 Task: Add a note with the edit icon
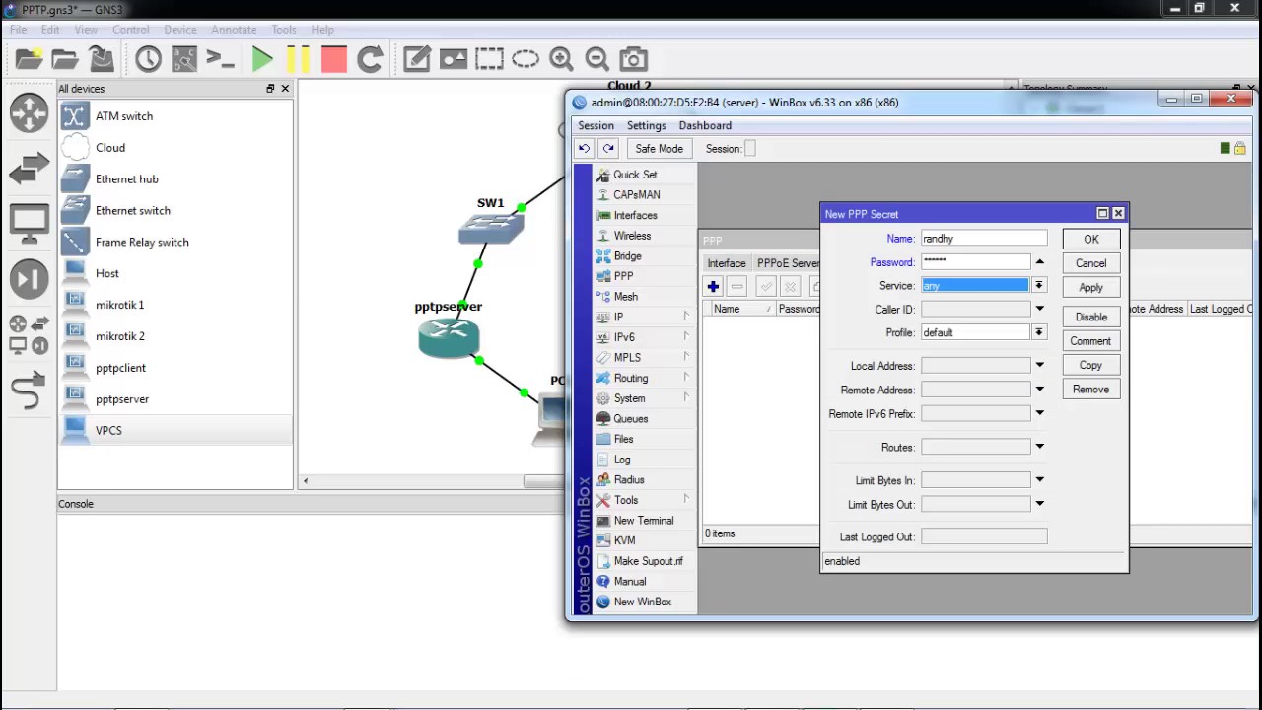417,59
